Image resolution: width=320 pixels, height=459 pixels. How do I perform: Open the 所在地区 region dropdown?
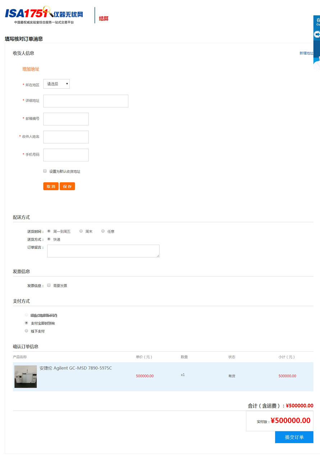click(56, 84)
